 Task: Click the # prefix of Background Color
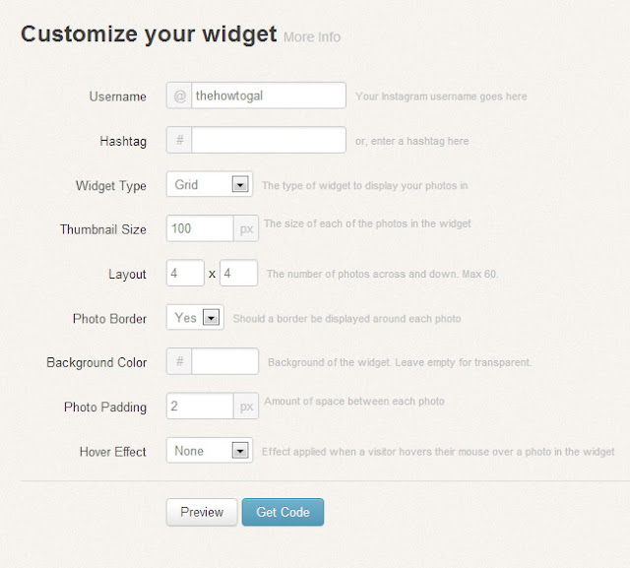pos(179,362)
